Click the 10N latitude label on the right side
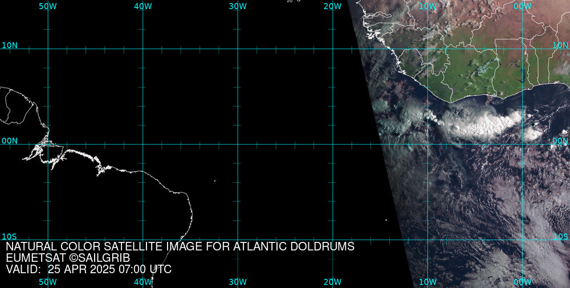 coord(560,46)
